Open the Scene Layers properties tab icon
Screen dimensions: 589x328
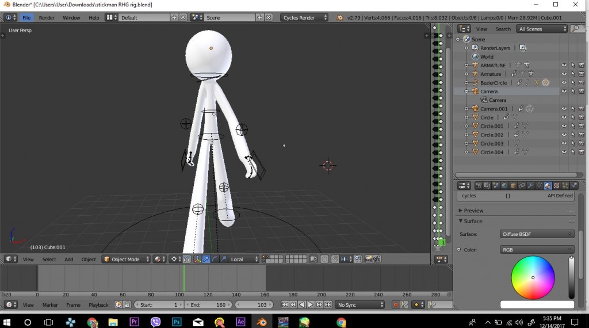tap(487, 186)
